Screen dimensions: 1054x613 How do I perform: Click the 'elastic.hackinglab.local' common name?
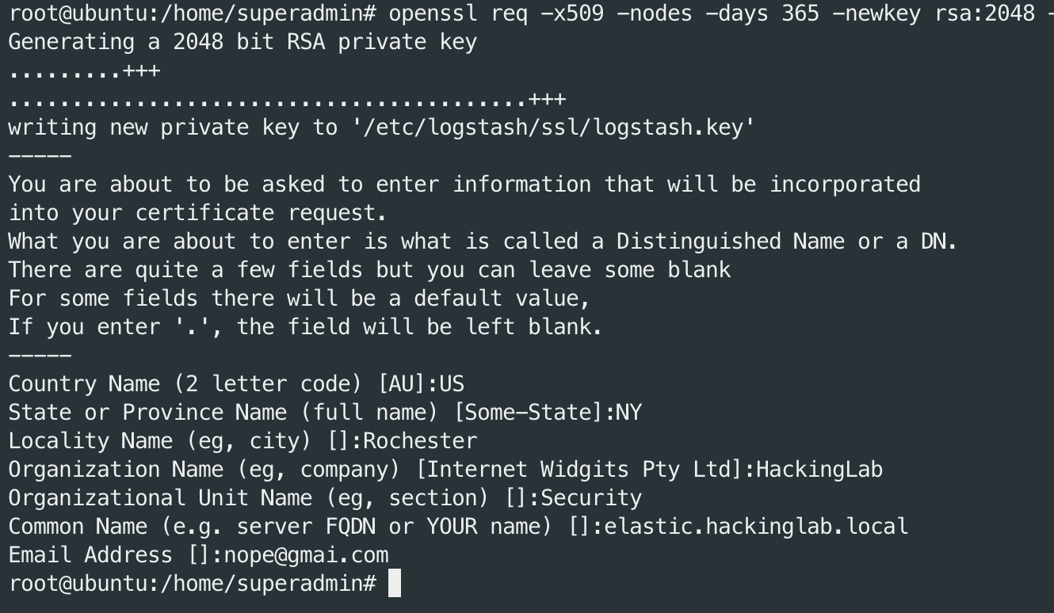point(756,527)
